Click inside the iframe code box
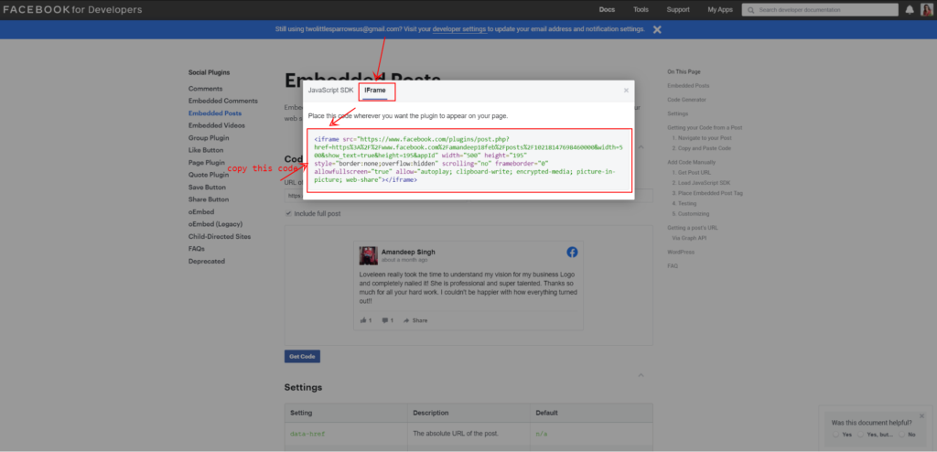 (x=469, y=161)
